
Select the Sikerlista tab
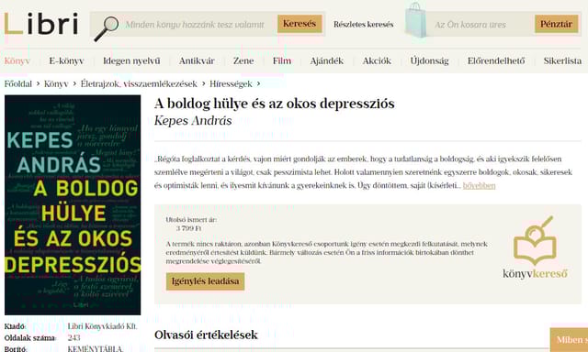click(562, 61)
